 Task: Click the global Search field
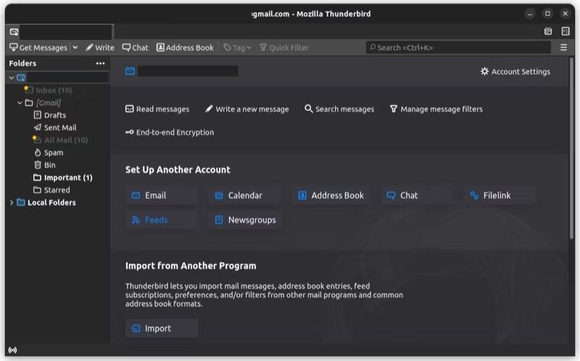pos(458,47)
